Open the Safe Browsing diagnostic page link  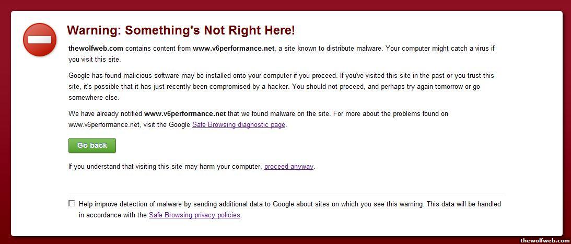point(239,125)
